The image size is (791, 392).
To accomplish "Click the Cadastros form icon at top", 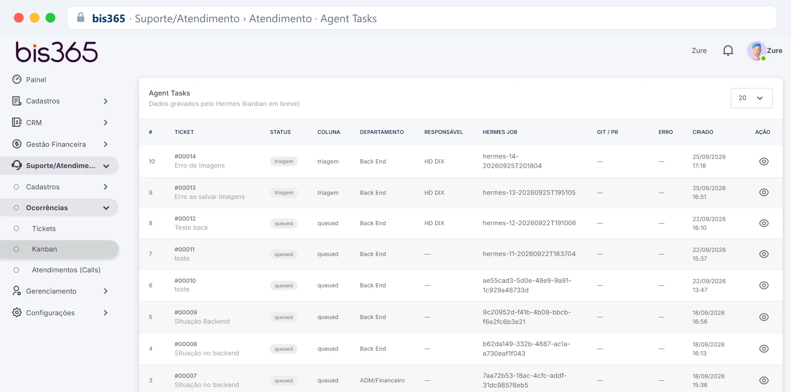I will pos(17,101).
